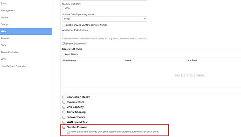Screen dimensions: 241x137
Task: Expand the Dynamic DNS section
Action: (x=64, y=102)
